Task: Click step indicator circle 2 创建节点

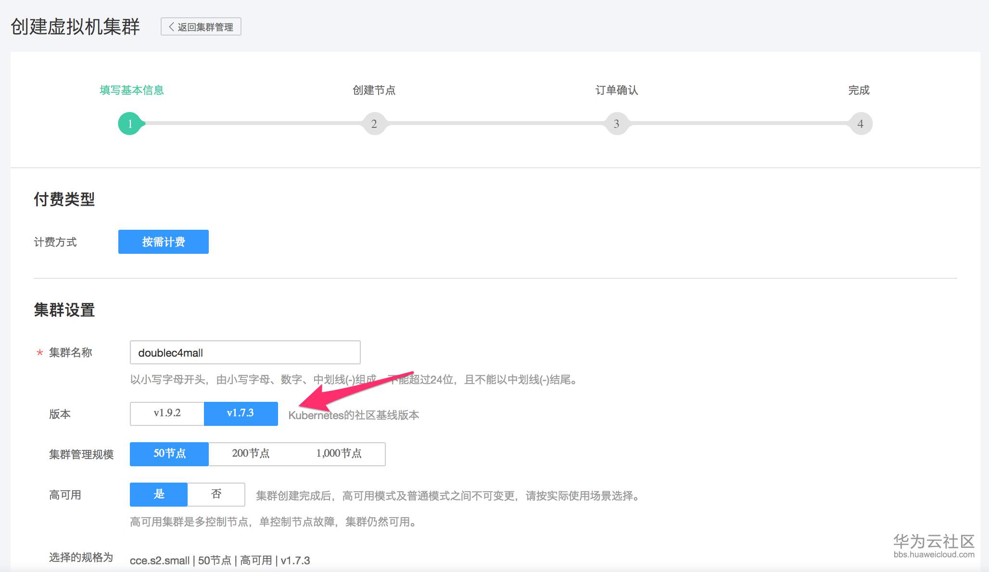Action: (375, 124)
